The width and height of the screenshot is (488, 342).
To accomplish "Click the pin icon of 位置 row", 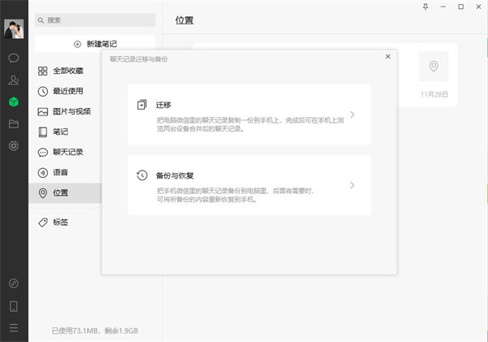I will click(x=42, y=193).
